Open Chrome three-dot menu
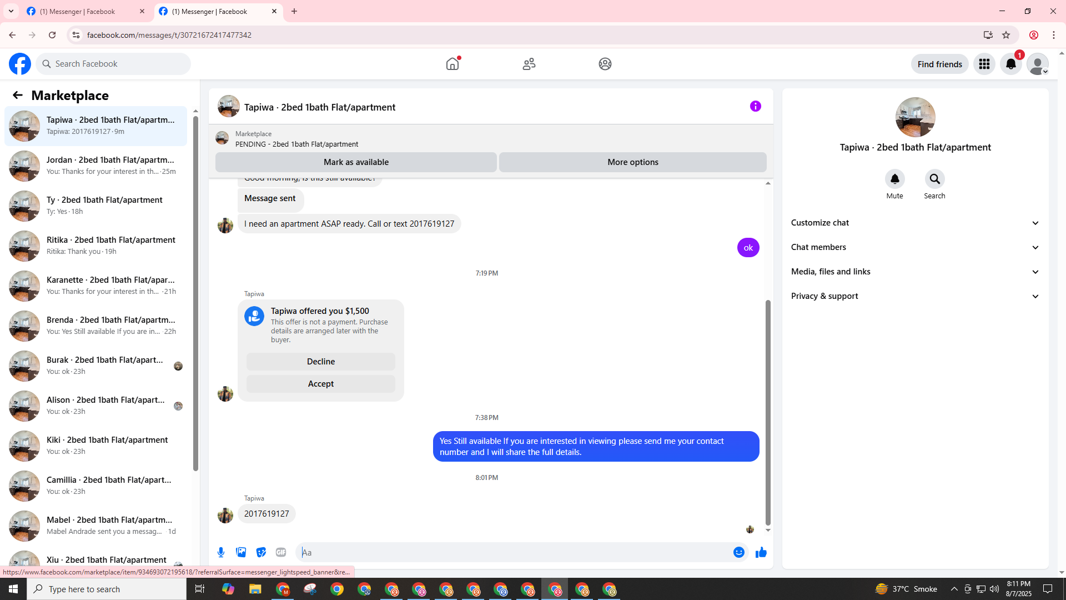1066x600 pixels. point(1054,35)
